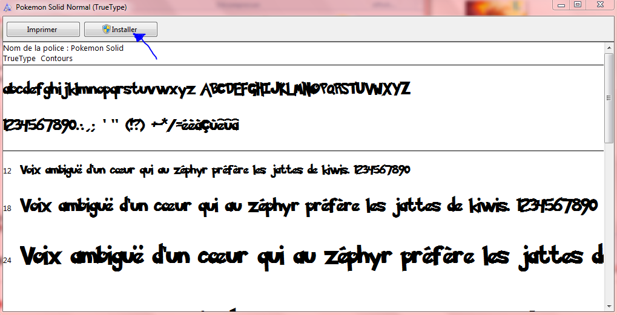Click the '12' size label

pyautogui.click(x=7, y=171)
